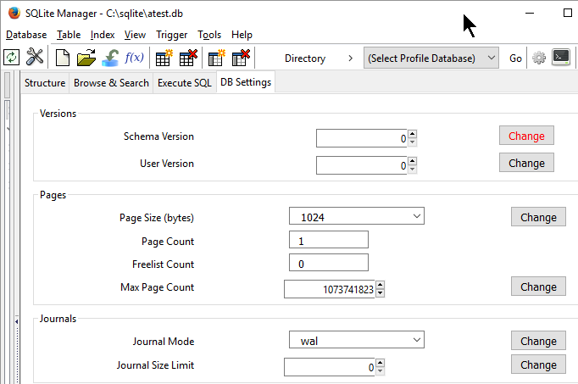Viewport: 578px width, 384px height.
Task: Click Change button for User Version
Action: (526, 163)
